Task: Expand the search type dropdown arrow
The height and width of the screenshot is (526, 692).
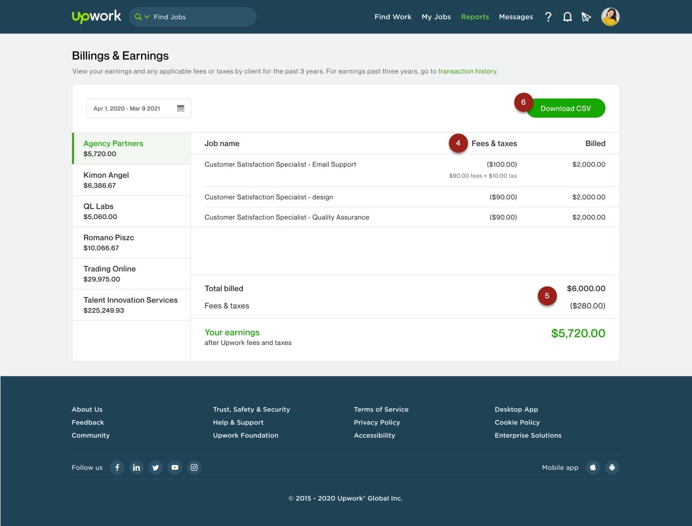Action: pyautogui.click(x=147, y=17)
